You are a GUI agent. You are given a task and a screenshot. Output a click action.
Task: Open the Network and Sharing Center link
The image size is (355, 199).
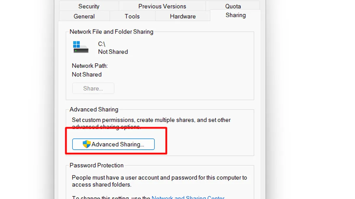pyautogui.click(x=188, y=197)
